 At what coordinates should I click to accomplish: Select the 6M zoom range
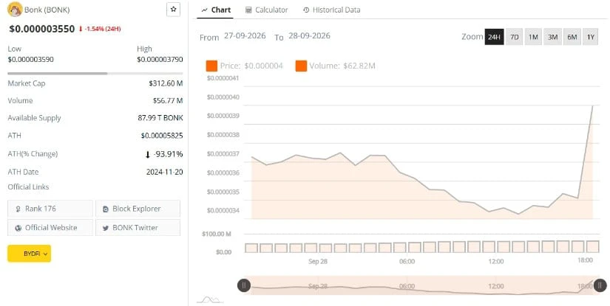[x=572, y=37]
